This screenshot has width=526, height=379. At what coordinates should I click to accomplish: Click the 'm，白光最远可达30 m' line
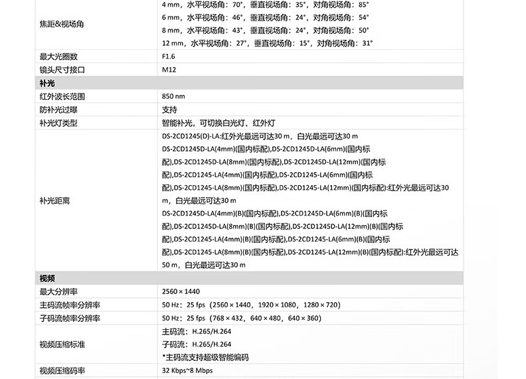(199, 200)
